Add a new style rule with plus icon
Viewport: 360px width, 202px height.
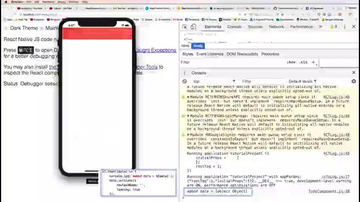(313, 62)
